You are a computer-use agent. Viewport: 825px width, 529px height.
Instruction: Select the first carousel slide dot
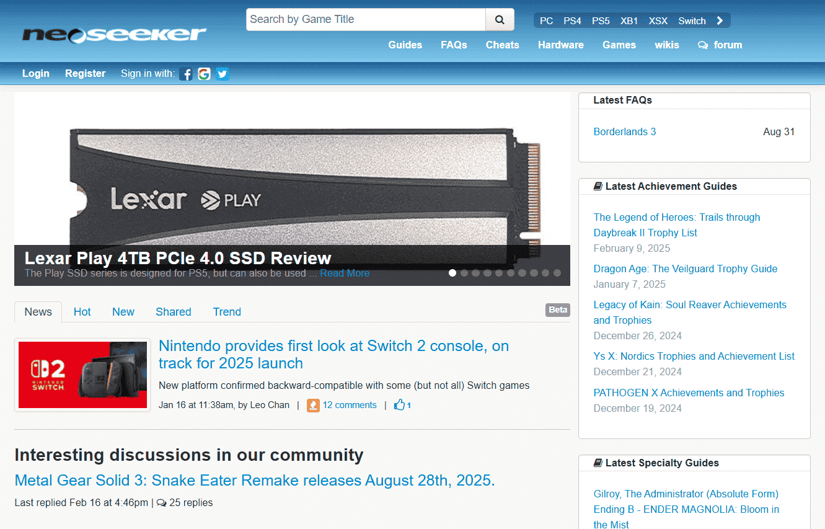[452, 273]
